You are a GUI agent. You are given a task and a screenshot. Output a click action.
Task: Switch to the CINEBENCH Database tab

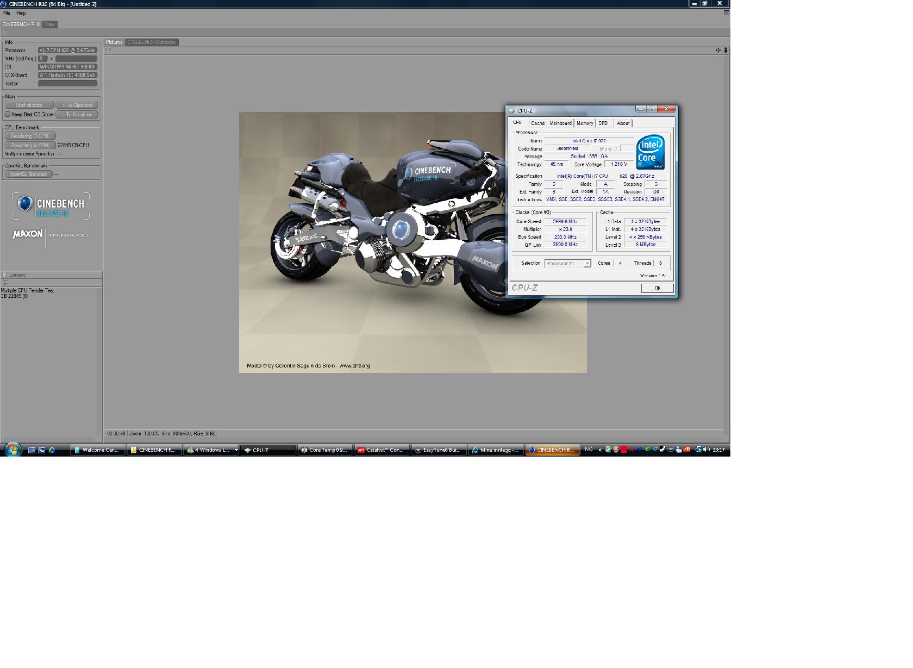(152, 42)
